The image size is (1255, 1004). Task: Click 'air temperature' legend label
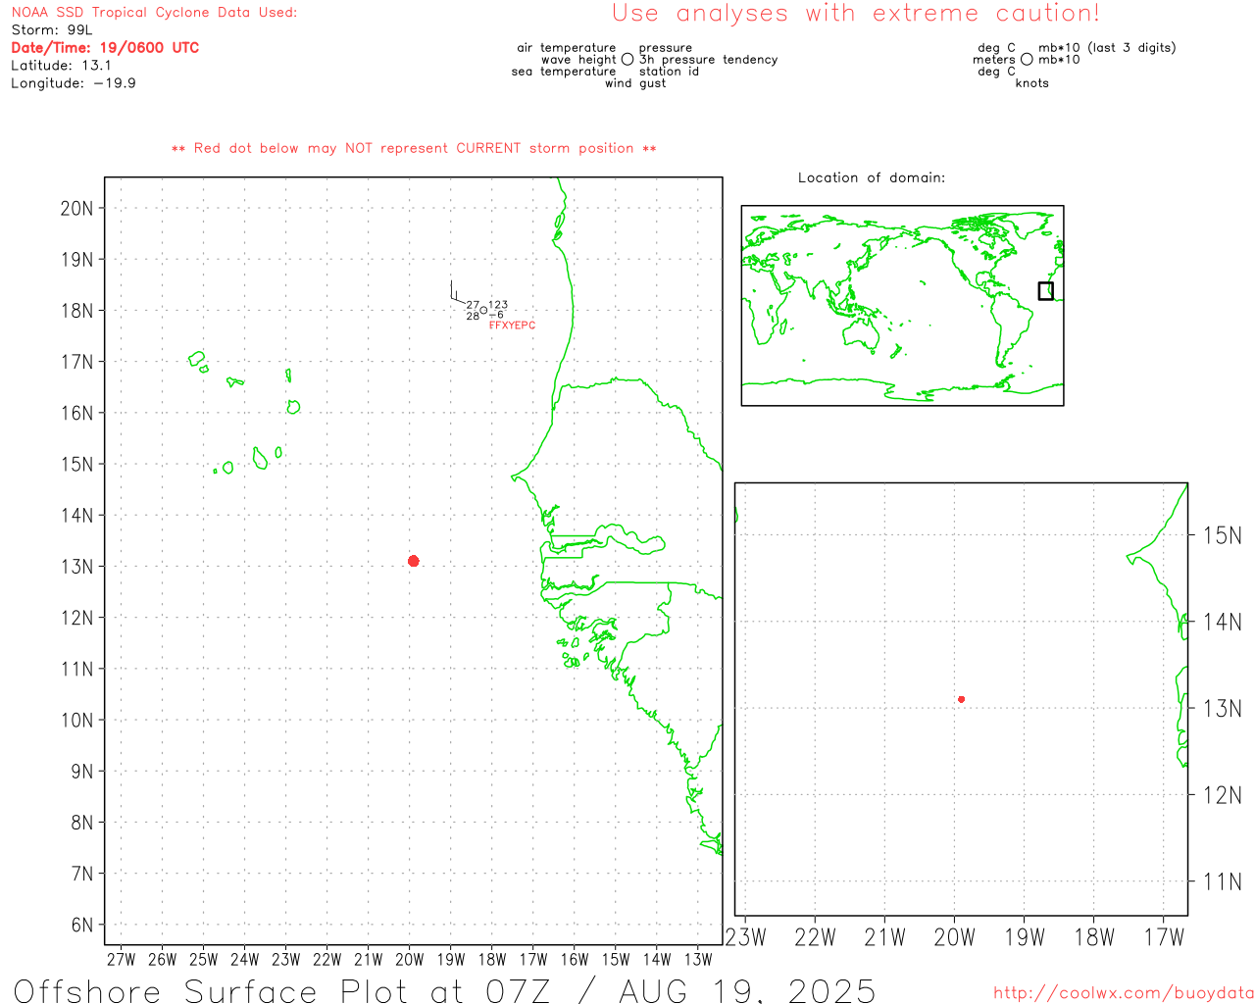coord(567,48)
